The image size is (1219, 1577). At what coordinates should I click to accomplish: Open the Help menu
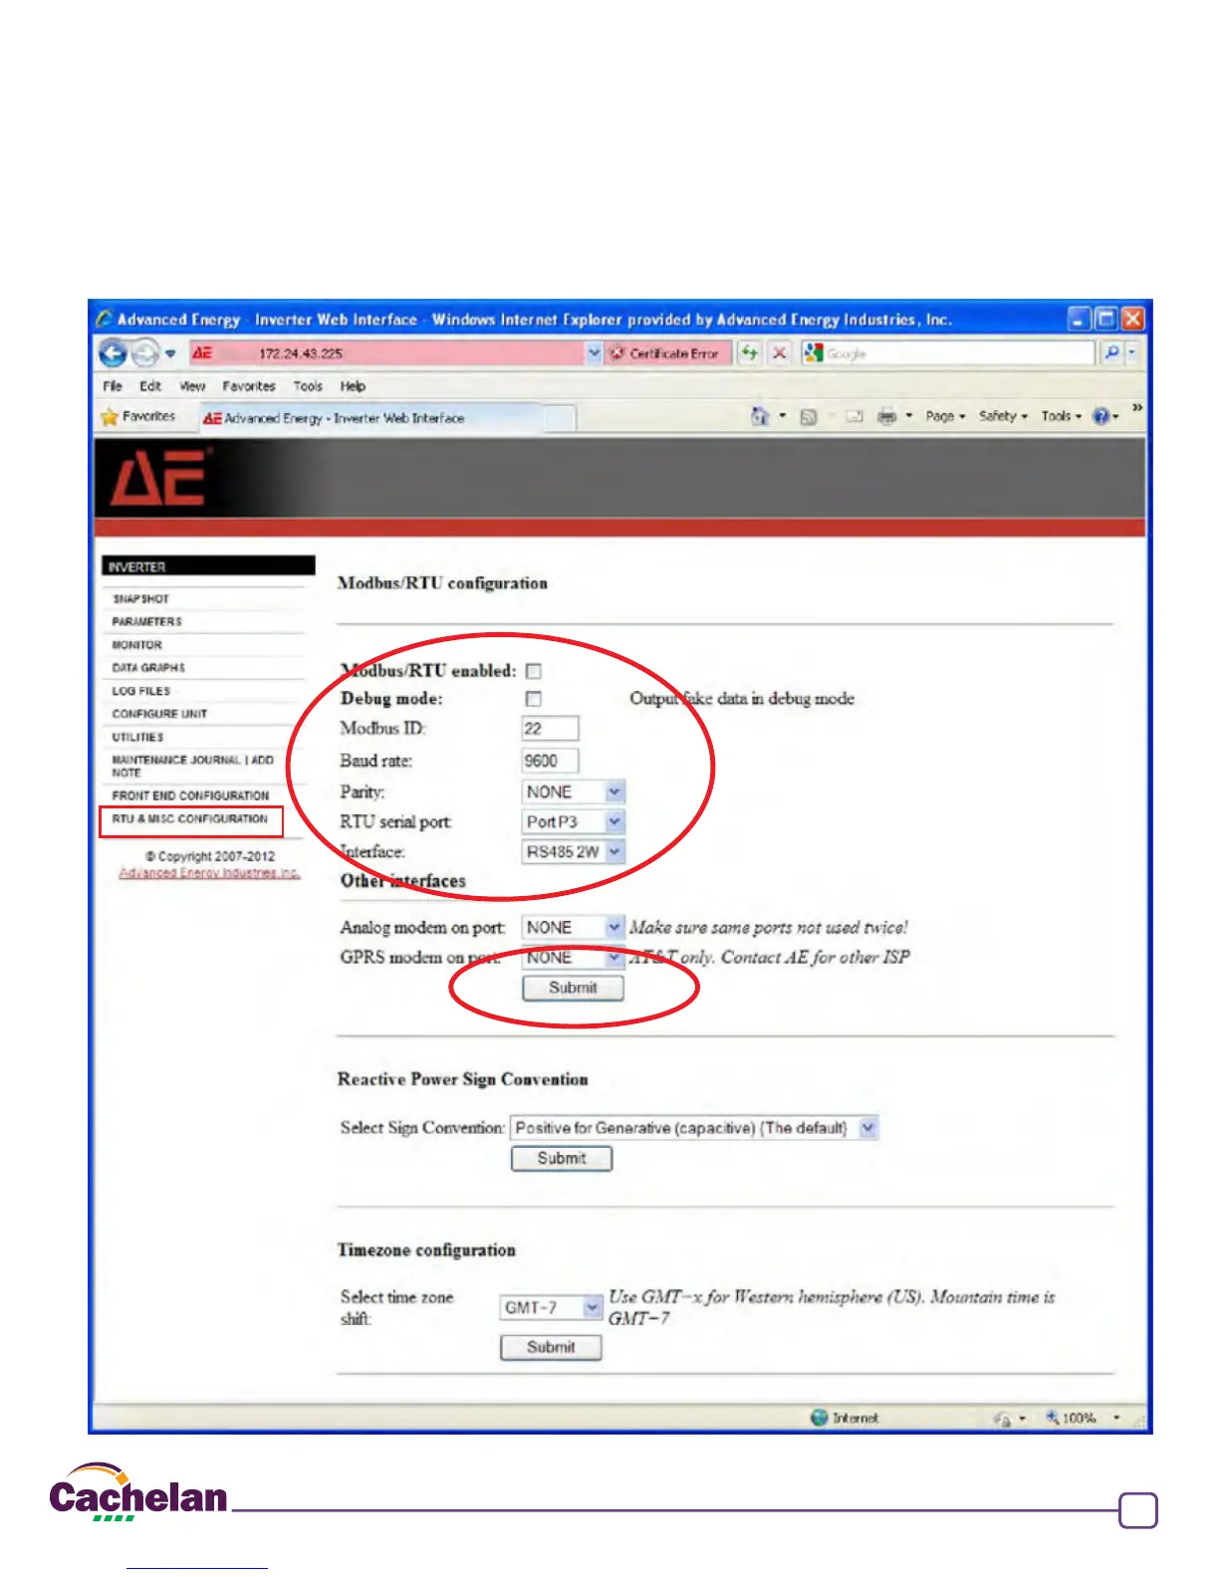pos(353,386)
